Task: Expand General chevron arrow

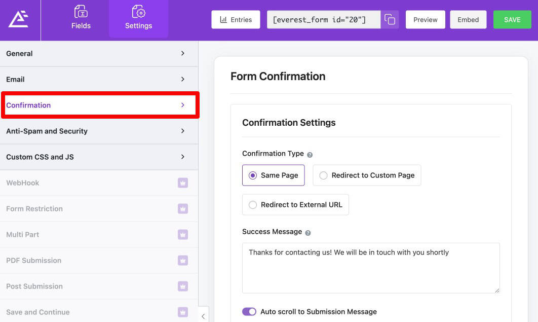Action: coord(183,53)
